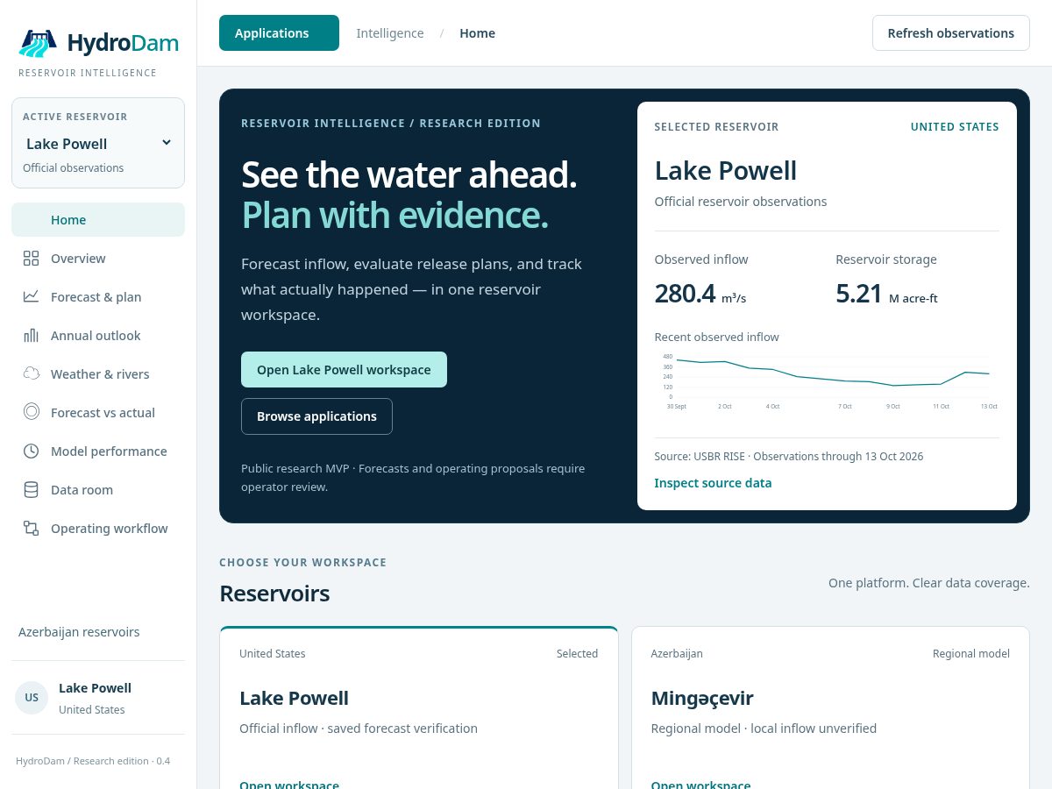Click Home breadcrumb item
This screenshot has width=1052, height=789.
pyautogui.click(x=478, y=33)
